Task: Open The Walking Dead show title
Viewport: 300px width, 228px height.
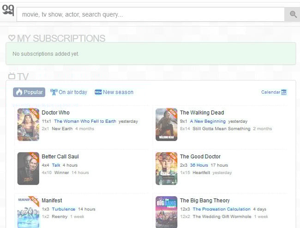Action: pos(202,113)
